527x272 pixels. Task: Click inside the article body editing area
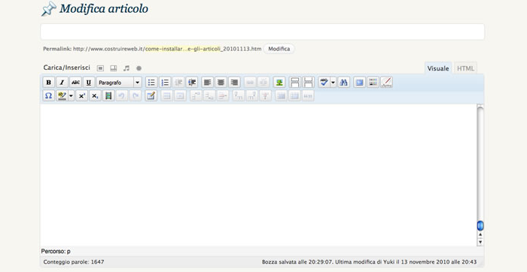(258, 175)
